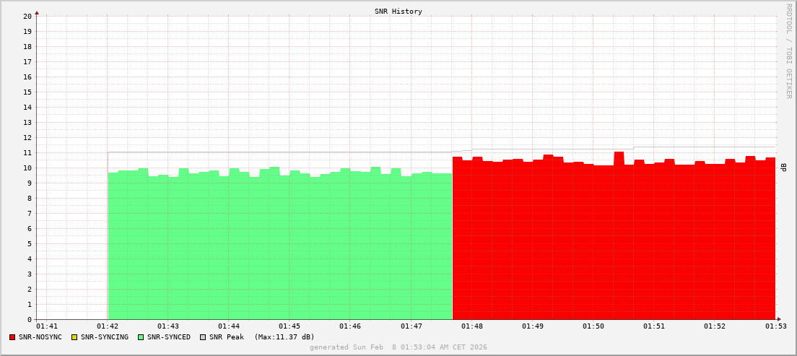Click the RRDTOOL / TOBI OETIKER watermark
This screenshot has height=356, width=797.
(788, 51)
